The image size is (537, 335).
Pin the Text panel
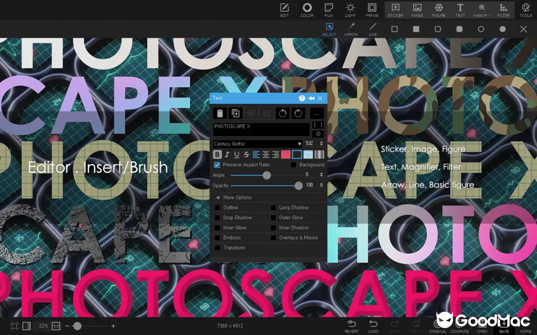tap(311, 98)
